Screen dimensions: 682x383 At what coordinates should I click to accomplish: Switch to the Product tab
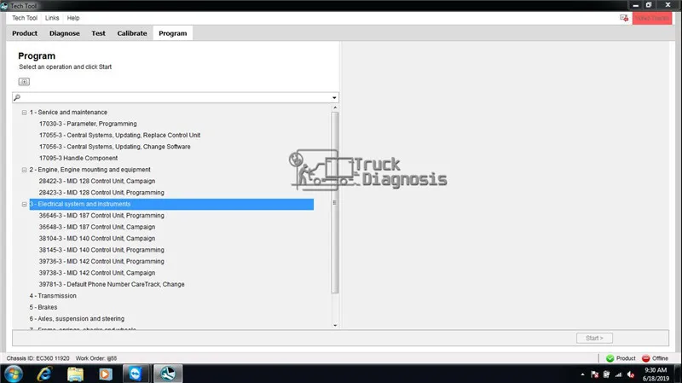25,33
